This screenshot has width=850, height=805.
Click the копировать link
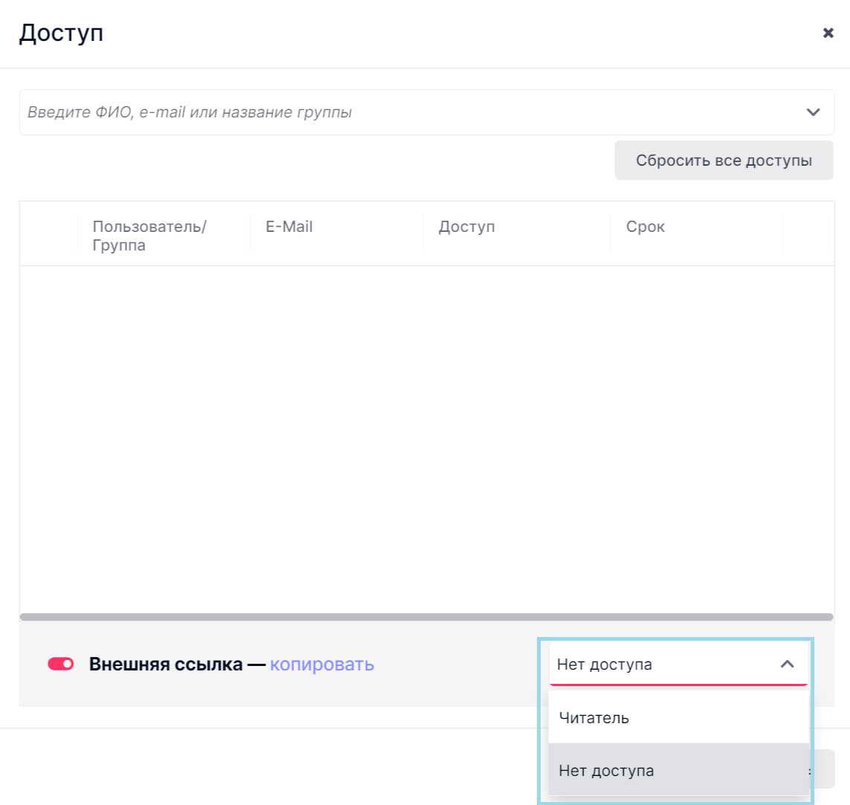pyautogui.click(x=321, y=665)
